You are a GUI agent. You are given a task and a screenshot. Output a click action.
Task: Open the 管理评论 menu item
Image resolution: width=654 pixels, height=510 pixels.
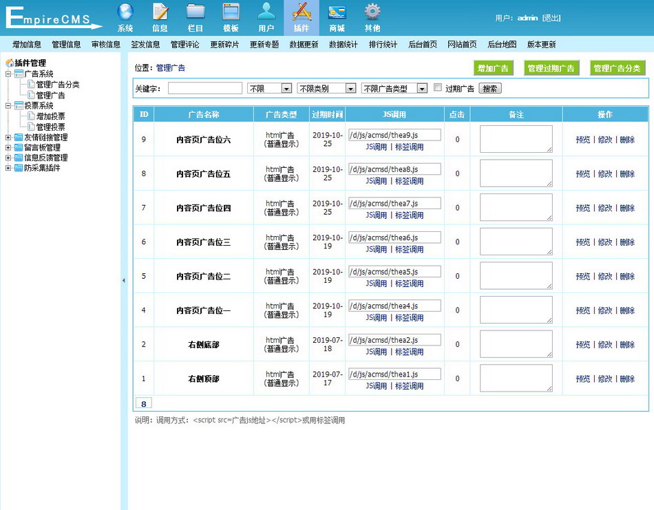[x=184, y=45]
